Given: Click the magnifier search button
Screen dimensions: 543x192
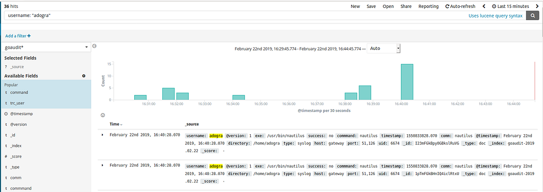Looking at the screenshot, I should point(532,15).
